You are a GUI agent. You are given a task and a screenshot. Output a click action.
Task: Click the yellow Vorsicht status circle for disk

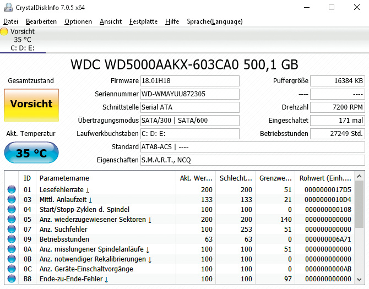pos(4,31)
